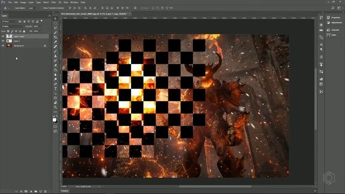345x194 pixels.
Task: Open the Fill value dropdown arrow
Action: pyautogui.click(x=41, y=31)
